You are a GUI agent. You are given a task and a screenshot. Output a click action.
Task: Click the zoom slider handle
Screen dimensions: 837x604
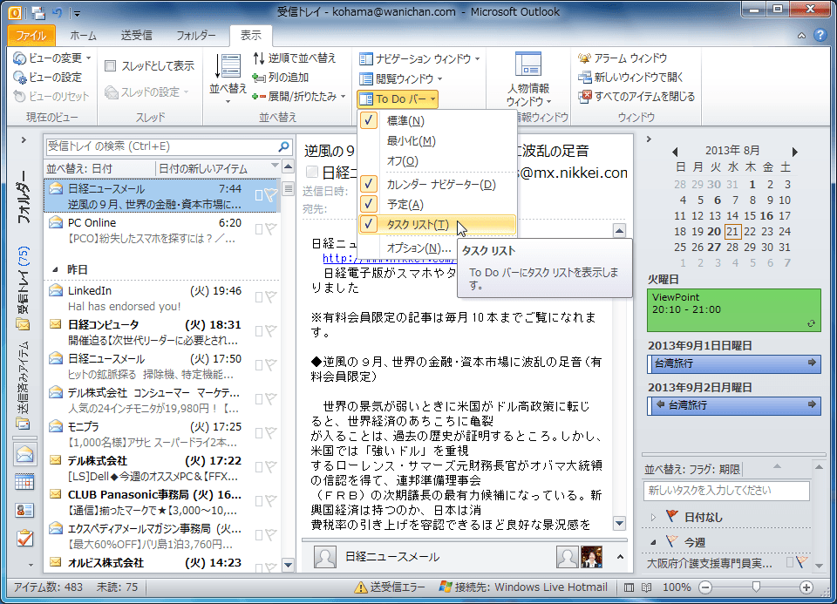tap(756, 587)
